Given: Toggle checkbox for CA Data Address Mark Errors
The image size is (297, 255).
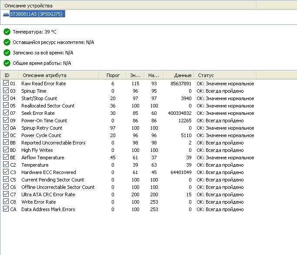Looking at the screenshot, I should (6, 209).
